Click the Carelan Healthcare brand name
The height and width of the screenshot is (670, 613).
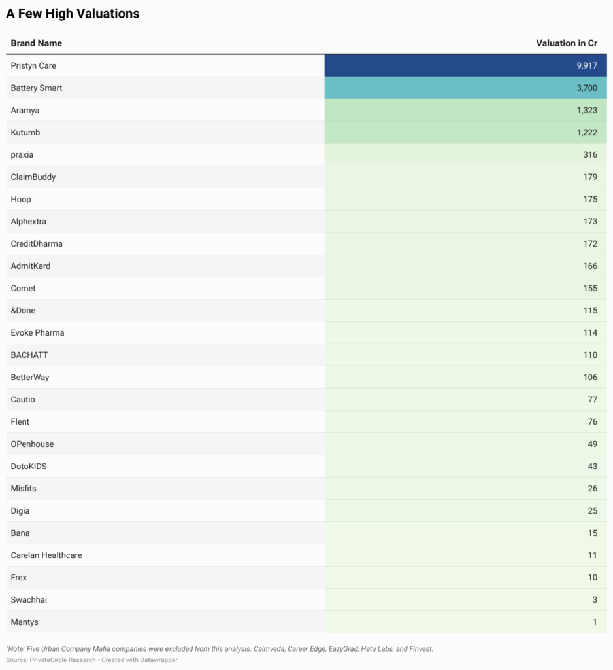pos(46,555)
